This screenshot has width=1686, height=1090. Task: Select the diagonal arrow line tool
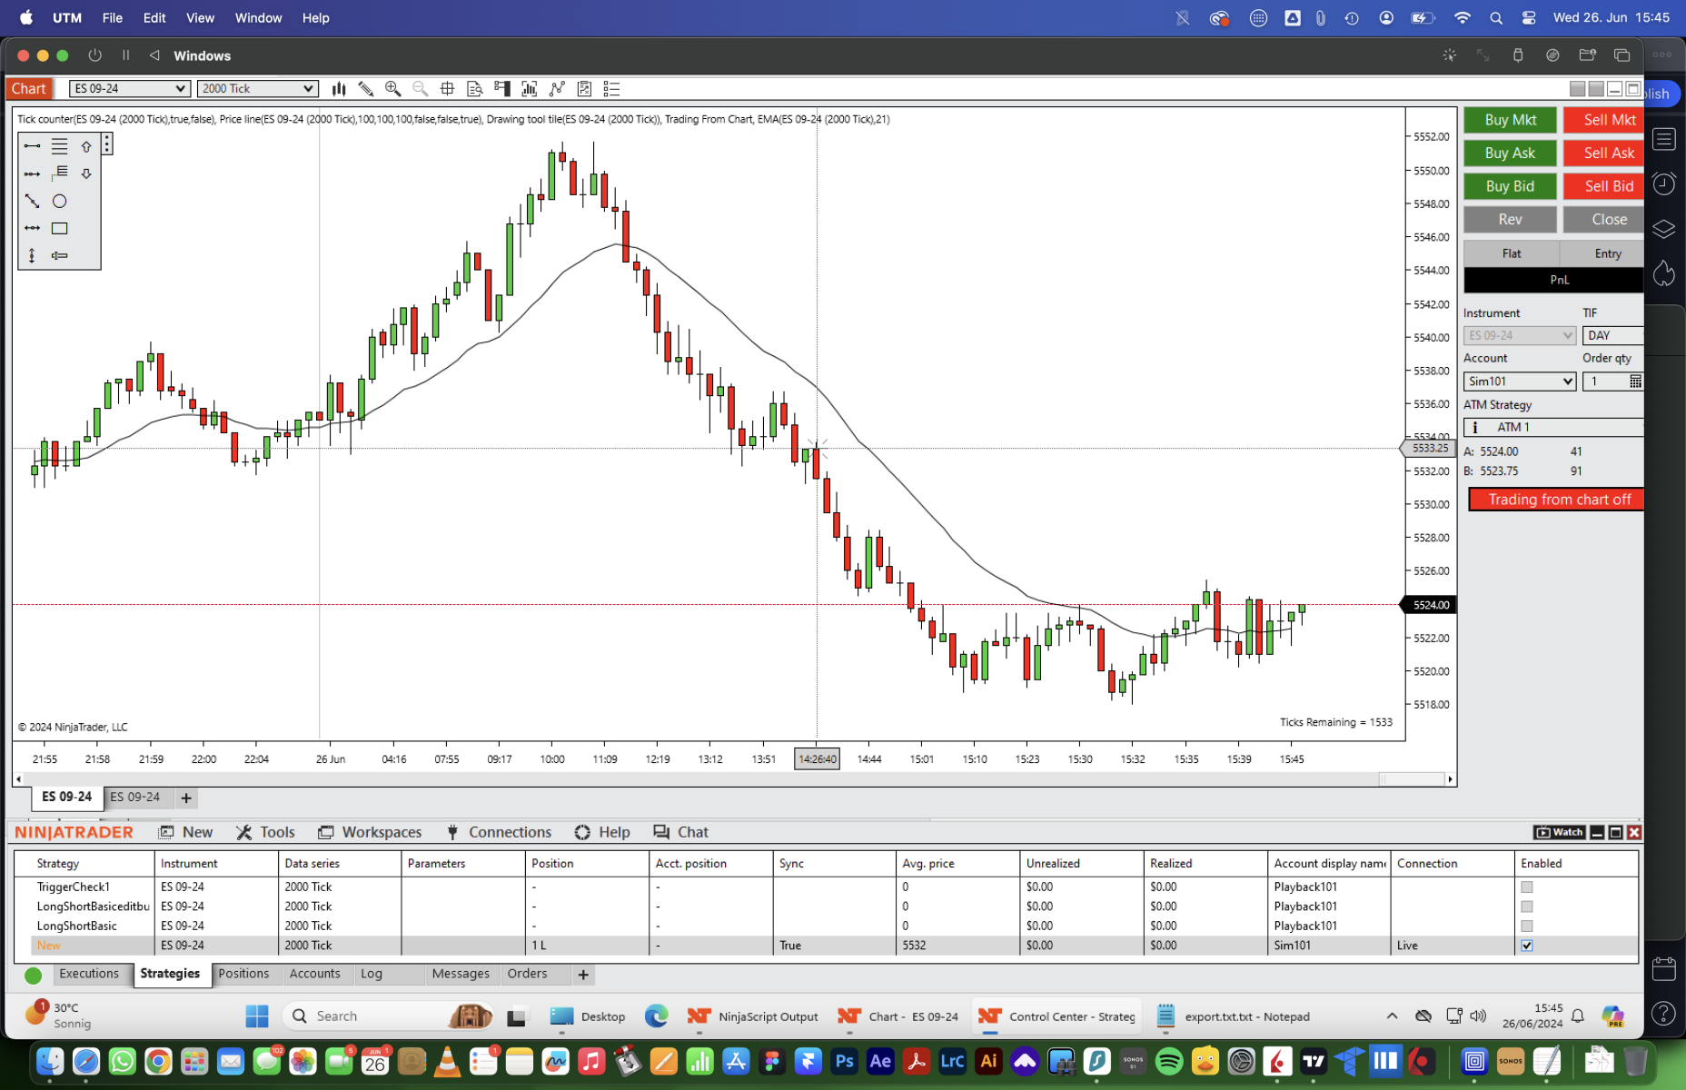[x=33, y=201]
